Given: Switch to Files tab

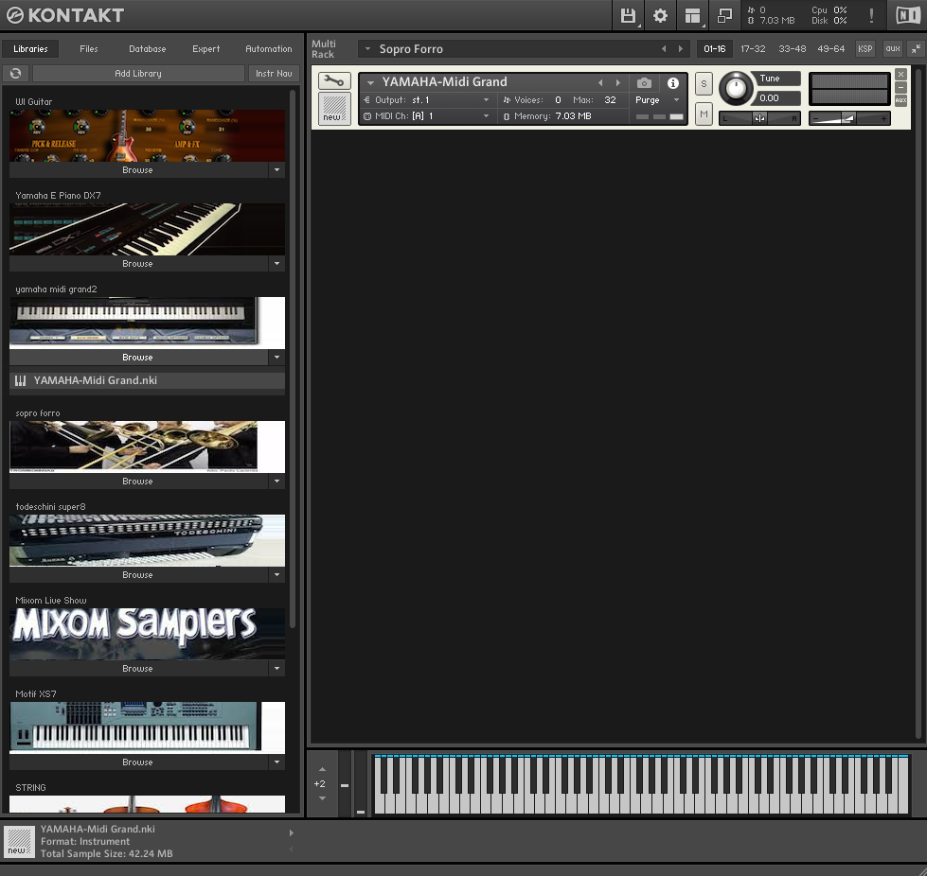Looking at the screenshot, I should click(89, 49).
